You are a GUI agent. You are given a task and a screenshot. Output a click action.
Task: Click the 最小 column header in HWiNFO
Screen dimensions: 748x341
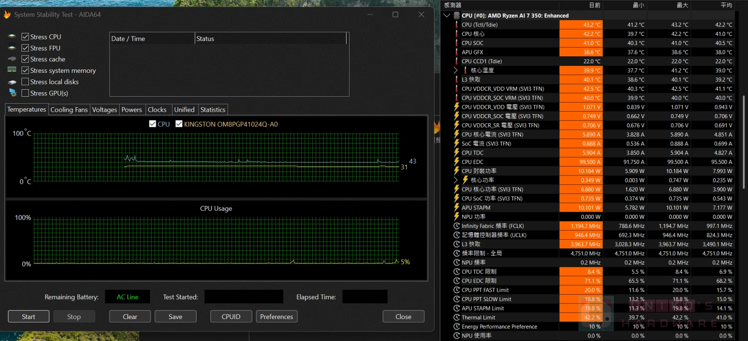pos(625,5)
